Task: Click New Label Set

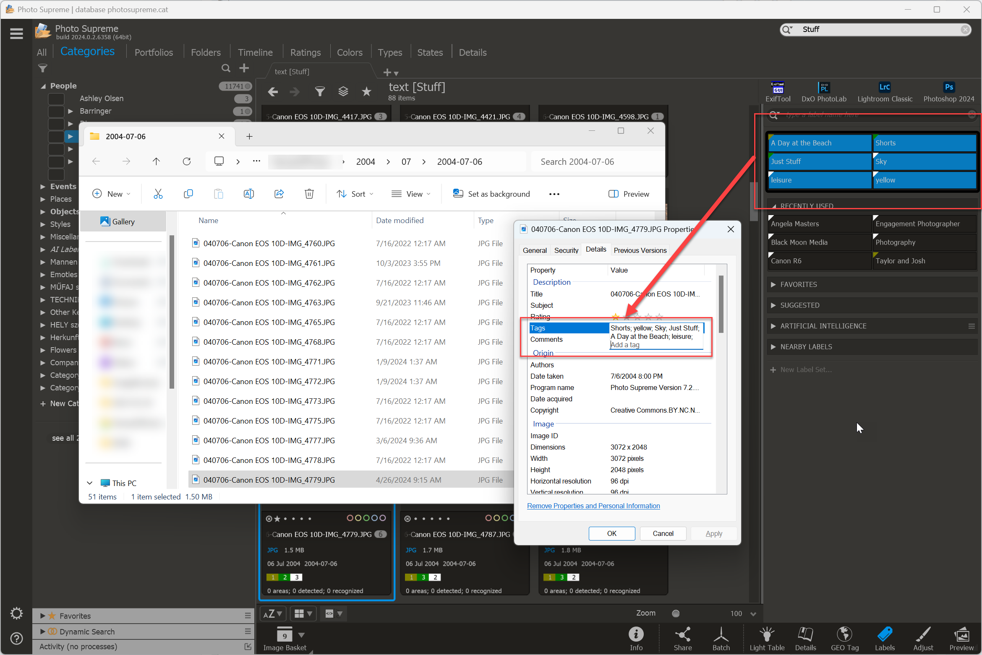Action: 801,369
